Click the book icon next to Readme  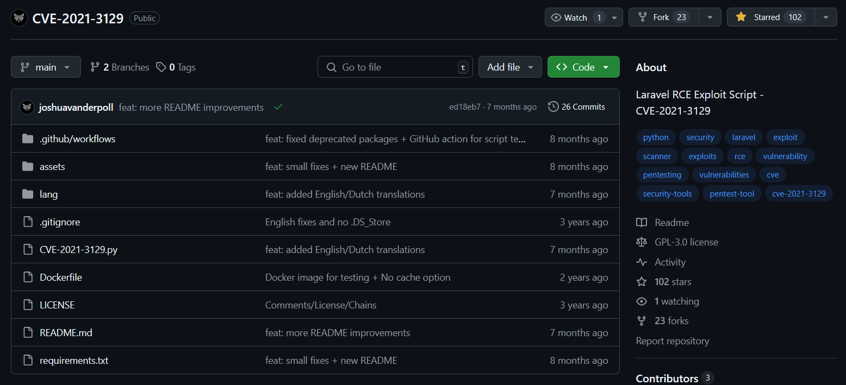(642, 223)
